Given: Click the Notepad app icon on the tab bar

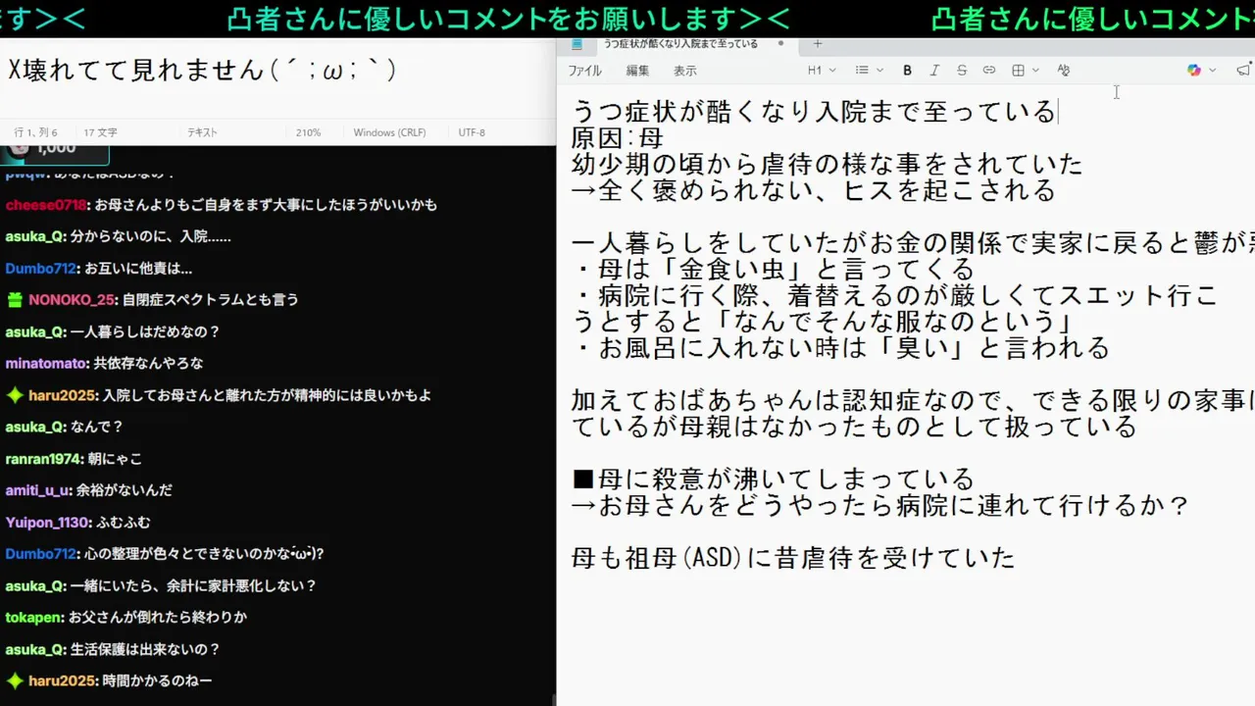Looking at the screenshot, I should click(577, 44).
